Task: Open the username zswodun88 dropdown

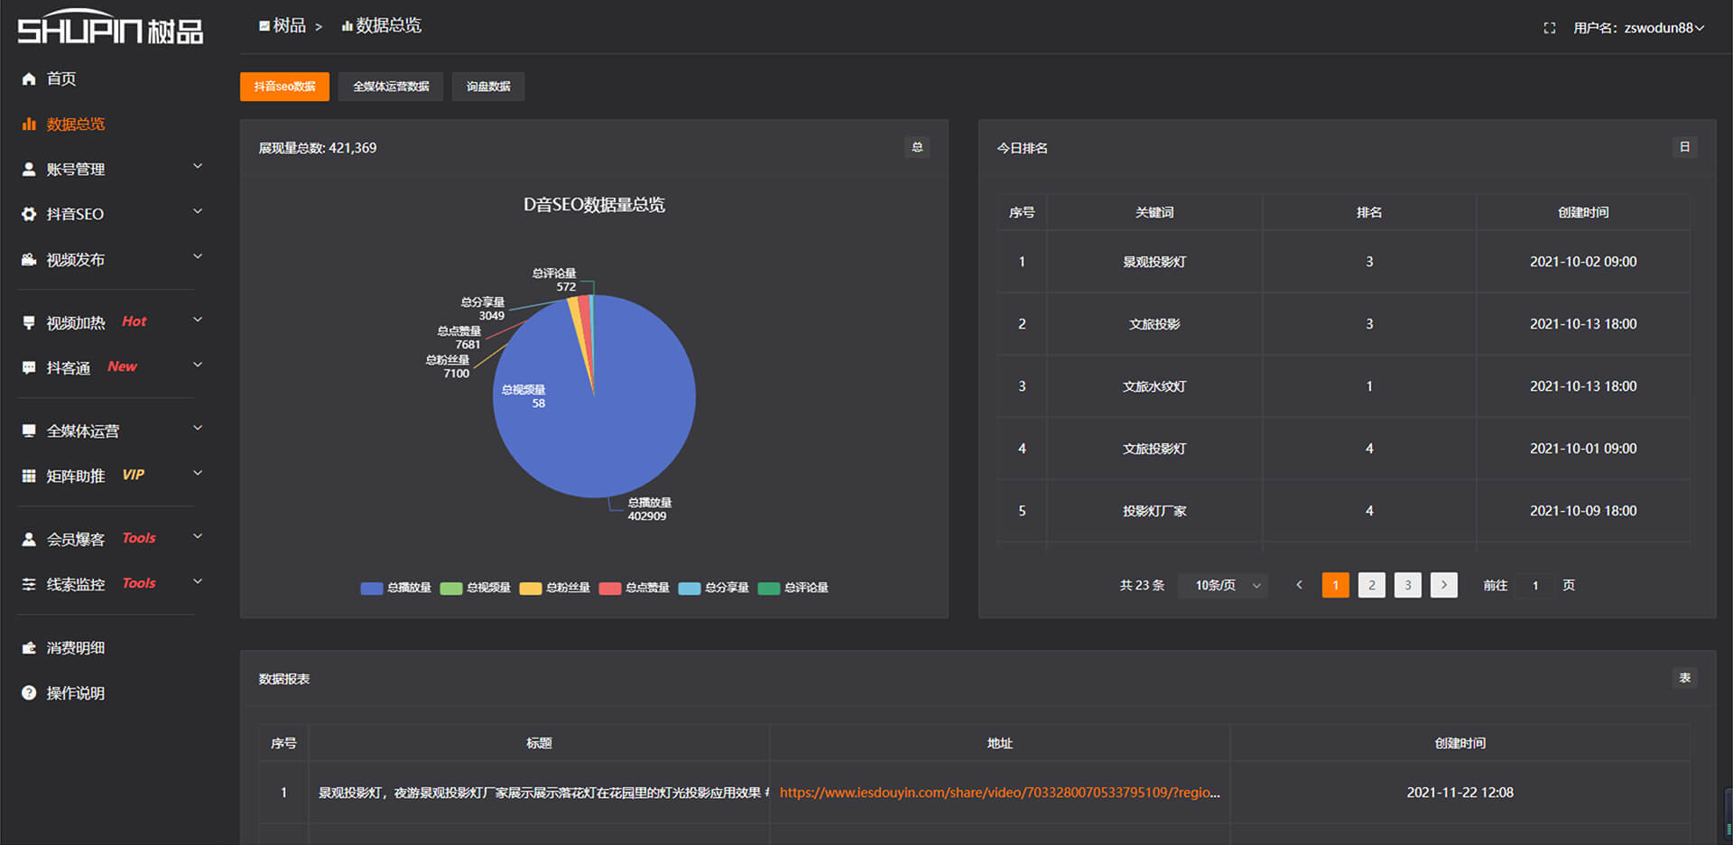Action: pos(1640,28)
